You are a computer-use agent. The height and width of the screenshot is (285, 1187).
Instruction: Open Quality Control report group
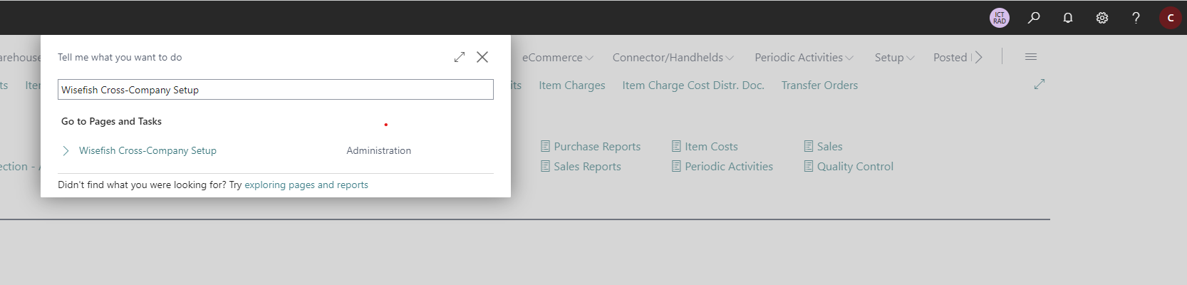point(855,167)
